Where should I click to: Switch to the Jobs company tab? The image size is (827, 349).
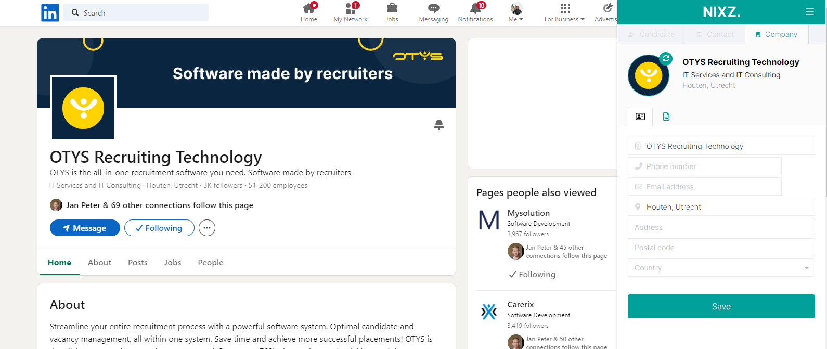click(x=173, y=263)
